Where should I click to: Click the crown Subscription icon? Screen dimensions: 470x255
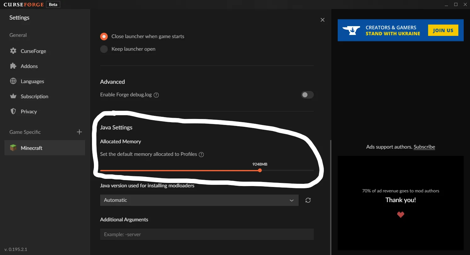tap(13, 96)
